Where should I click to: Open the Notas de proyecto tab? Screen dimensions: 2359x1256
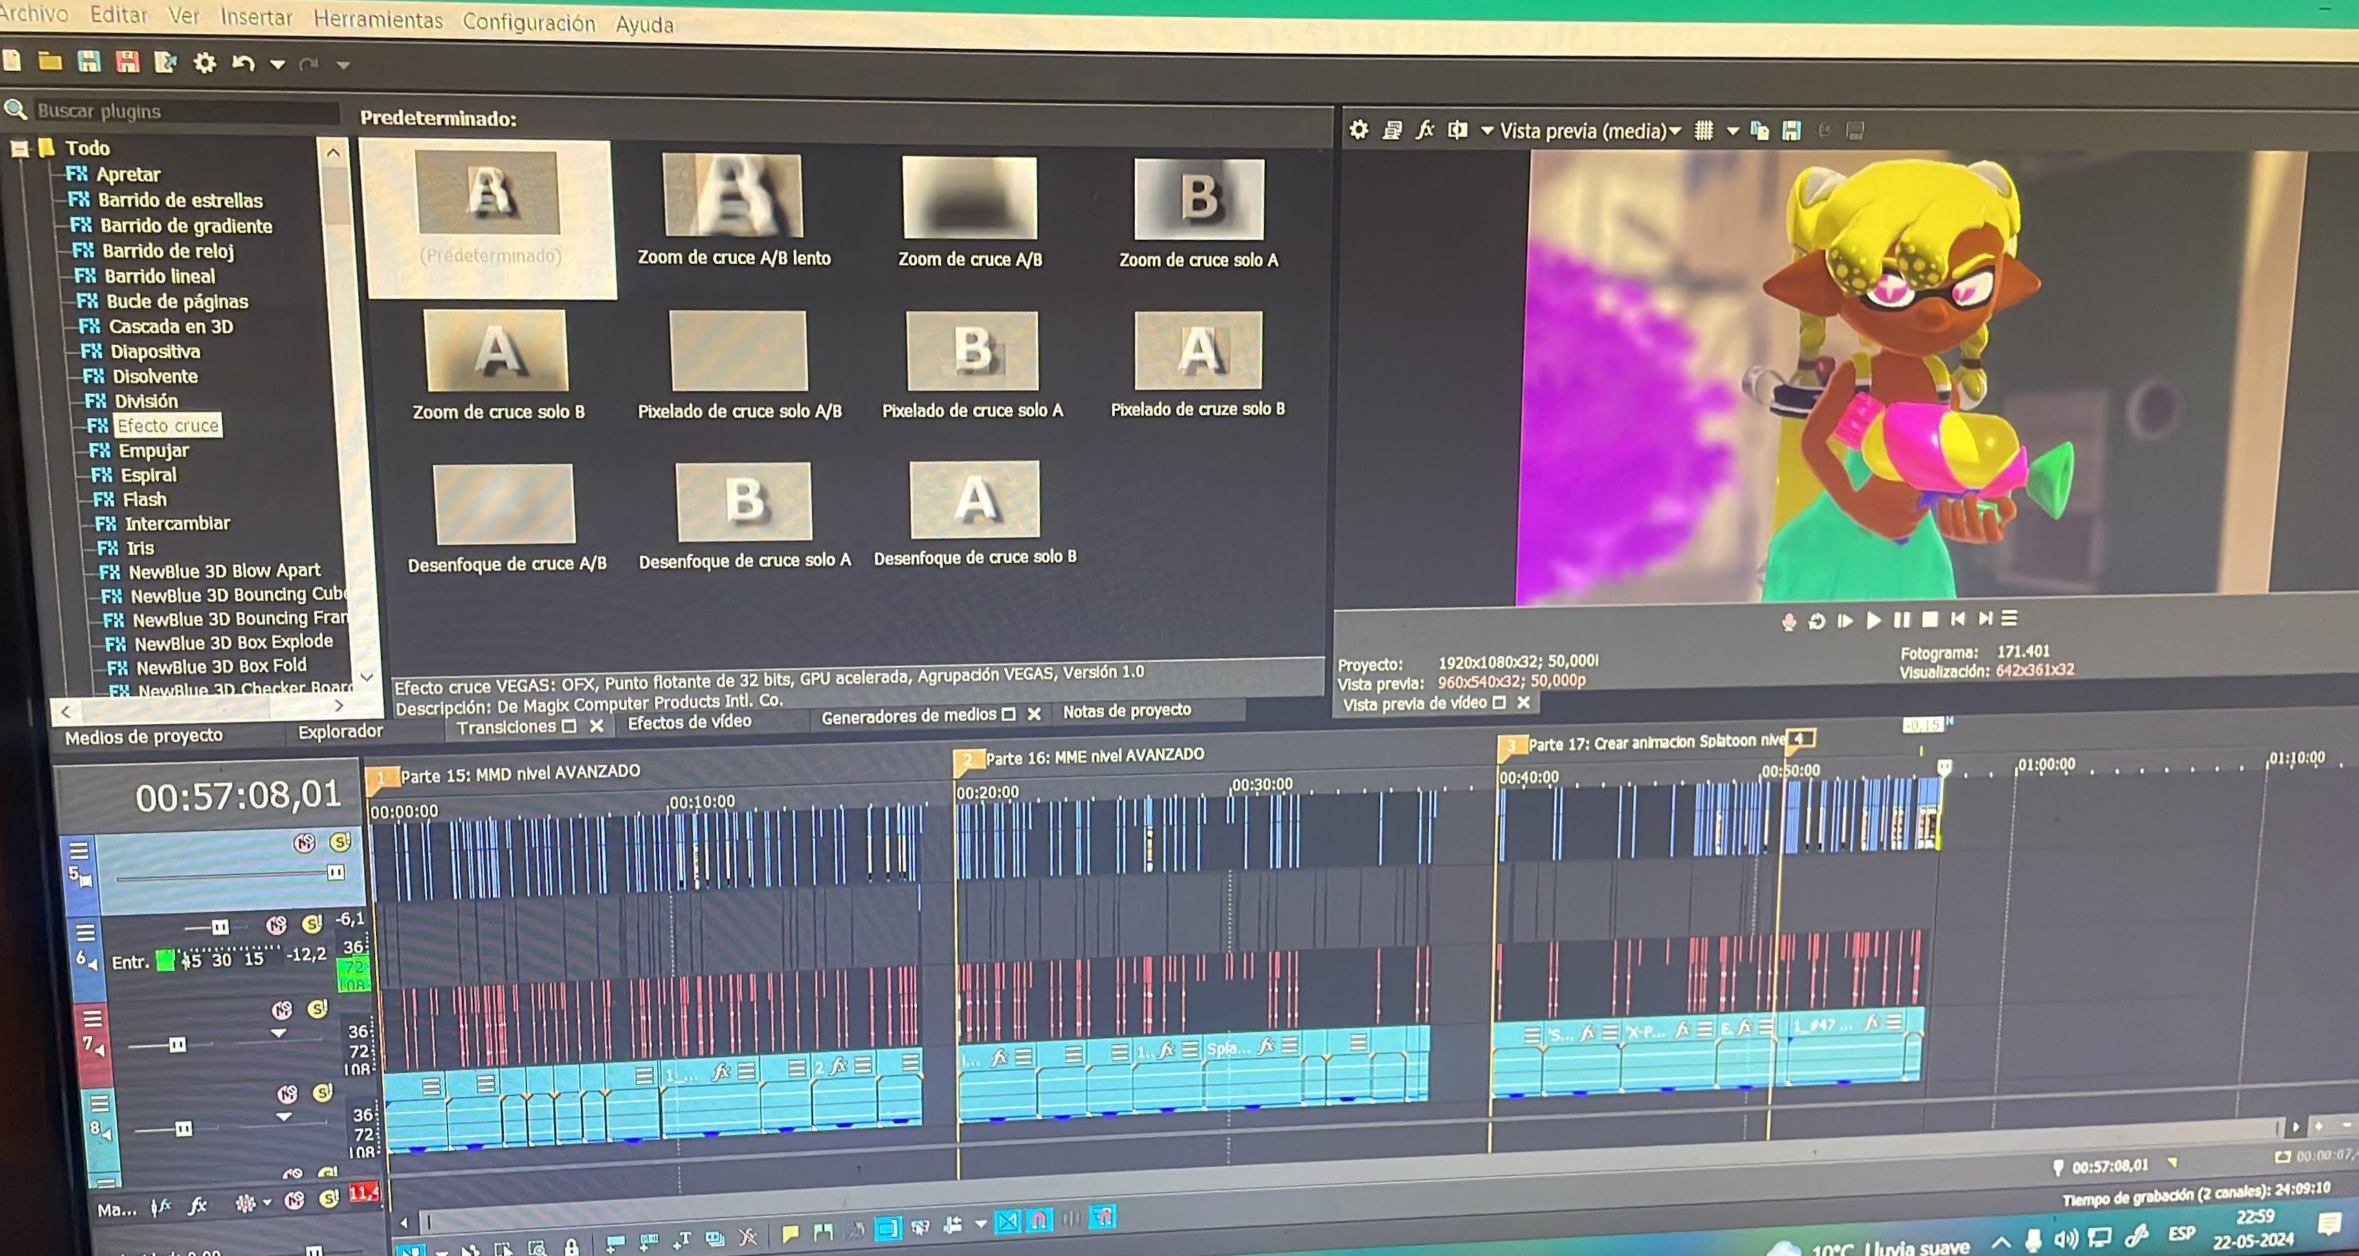(1127, 710)
